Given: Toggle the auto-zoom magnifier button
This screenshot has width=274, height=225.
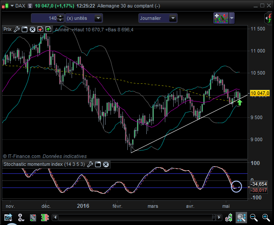Looking at the screenshot, I should (241, 217).
